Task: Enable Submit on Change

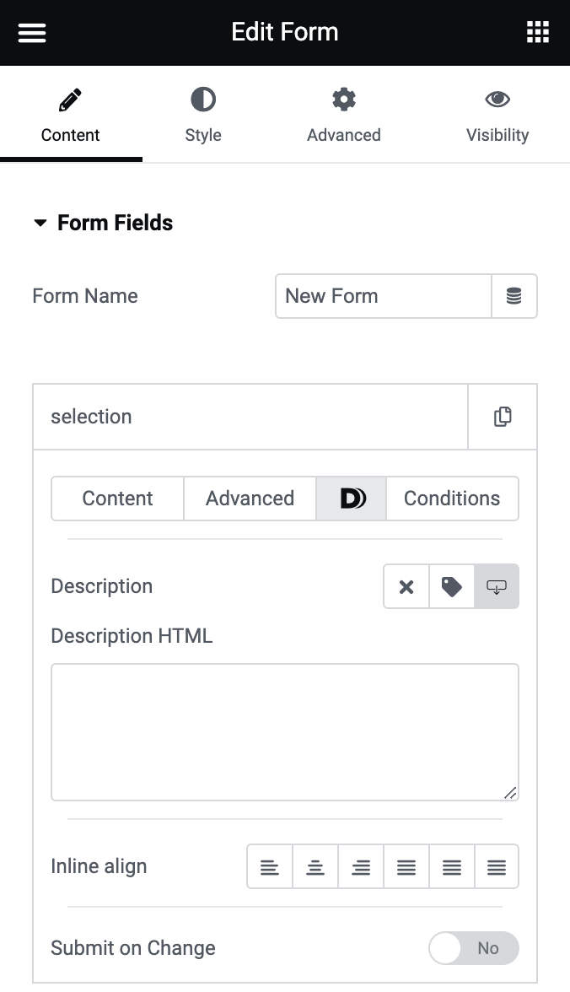Action: click(x=474, y=948)
